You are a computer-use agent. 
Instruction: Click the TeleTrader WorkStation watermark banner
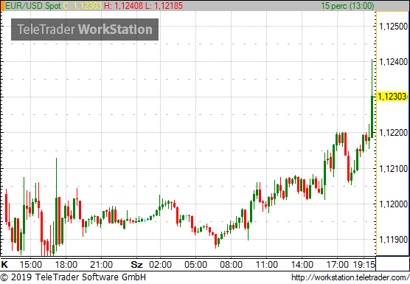pyautogui.click(x=85, y=30)
